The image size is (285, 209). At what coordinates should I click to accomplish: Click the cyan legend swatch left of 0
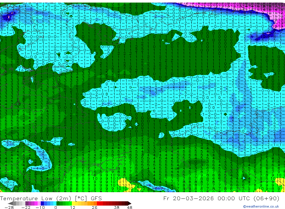coord(55,203)
